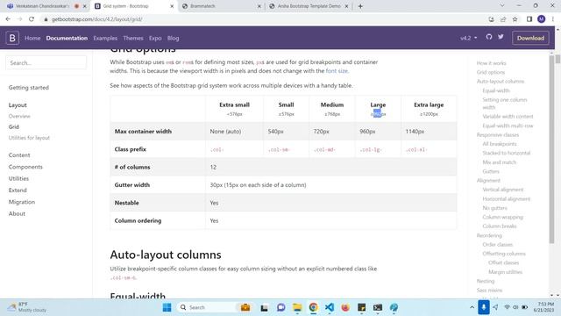Expand Utilities section in sidebar

pyautogui.click(x=18, y=178)
